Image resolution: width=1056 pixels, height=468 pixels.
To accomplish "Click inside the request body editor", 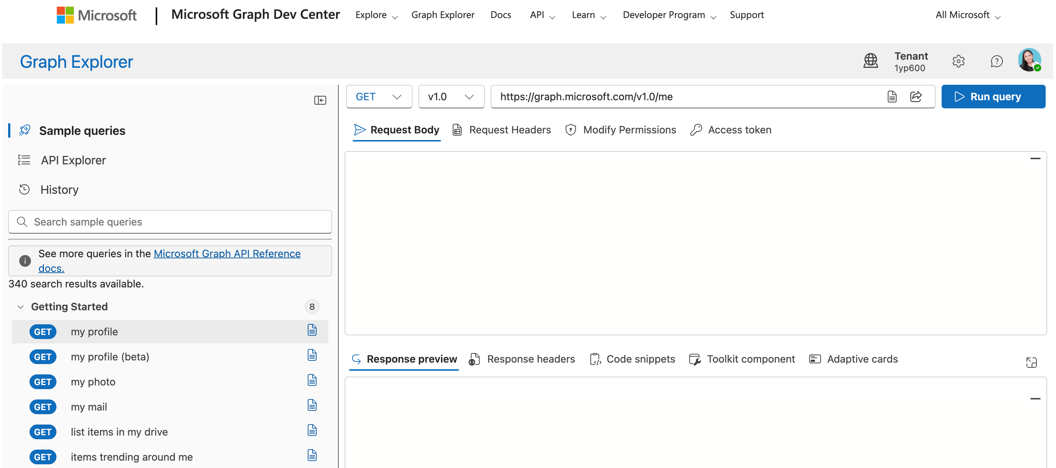I will [x=695, y=243].
